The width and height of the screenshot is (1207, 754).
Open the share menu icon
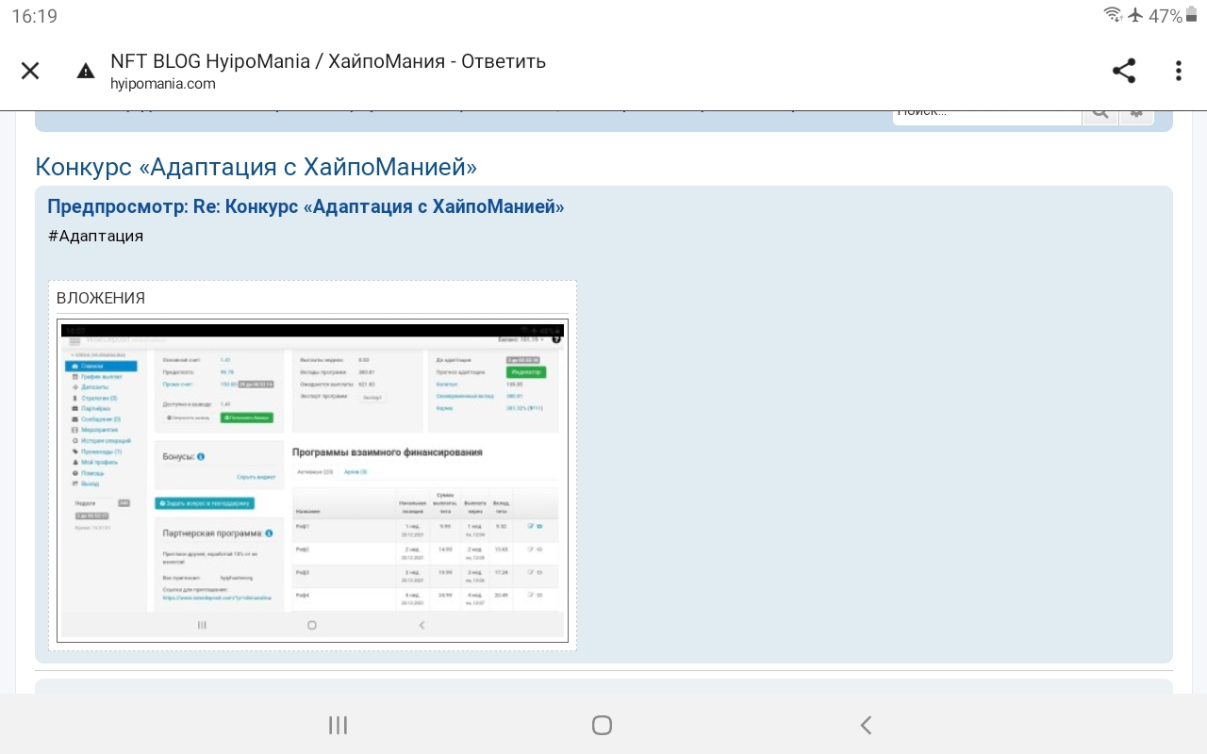[x=1123, y=71]
